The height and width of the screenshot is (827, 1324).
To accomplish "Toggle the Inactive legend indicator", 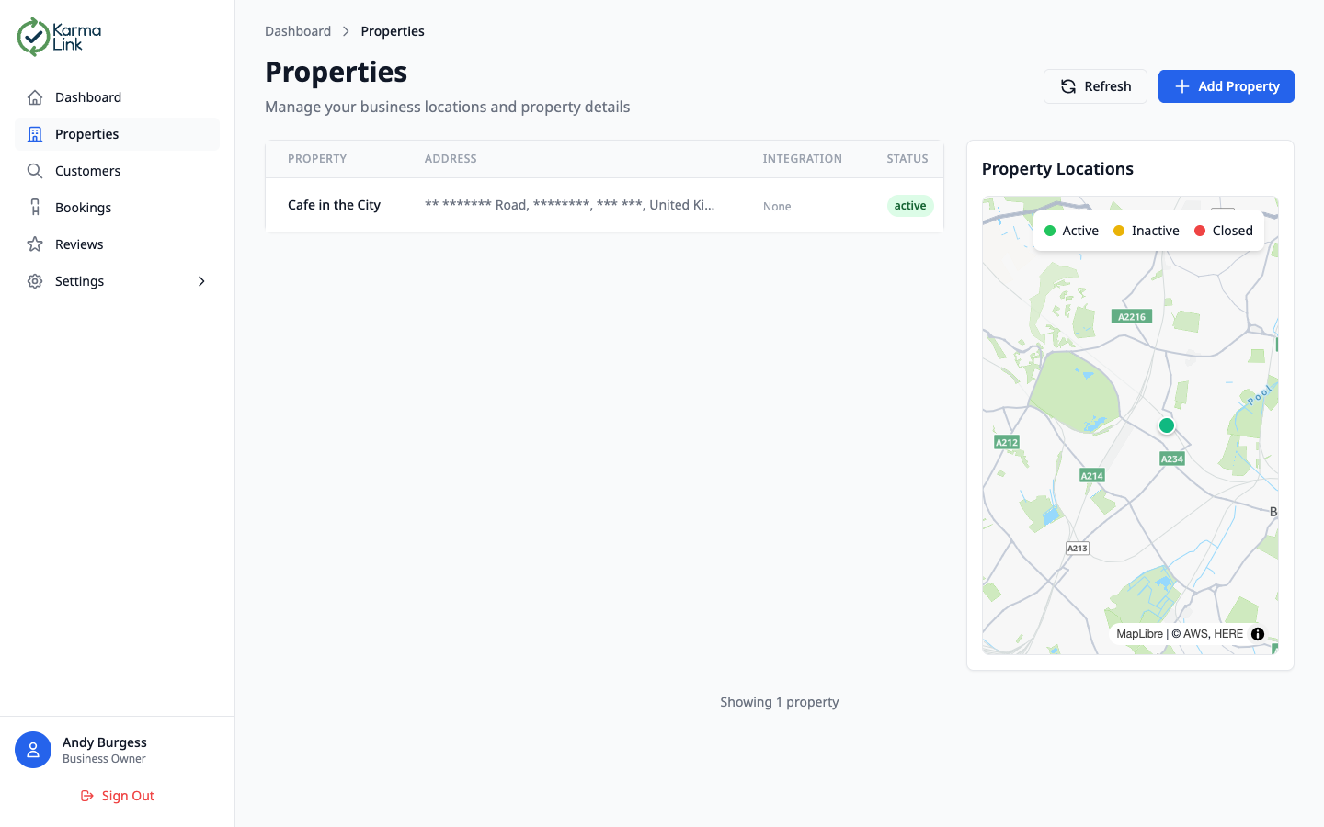I will coord(1119,230).
